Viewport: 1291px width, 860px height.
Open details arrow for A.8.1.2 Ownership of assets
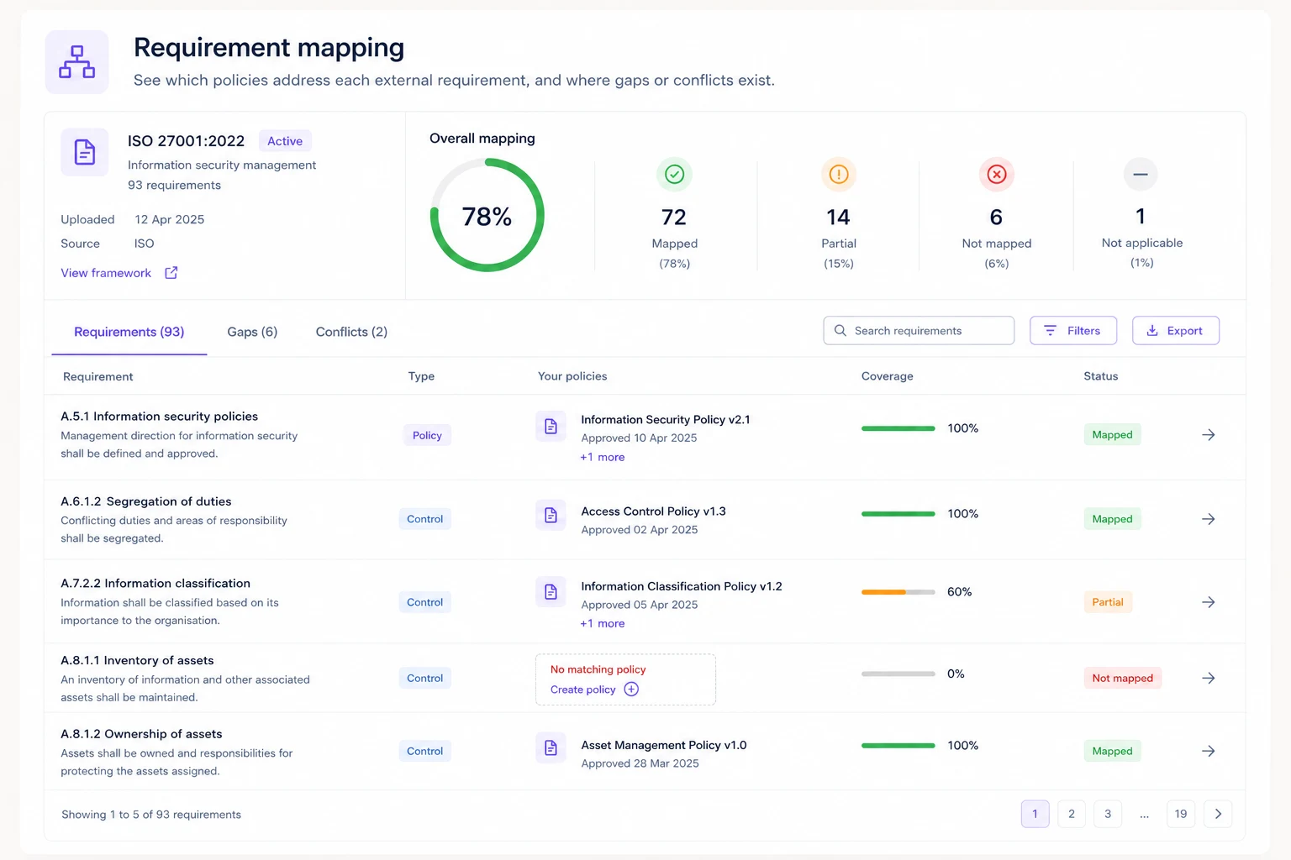click(x=1209, y=751)
